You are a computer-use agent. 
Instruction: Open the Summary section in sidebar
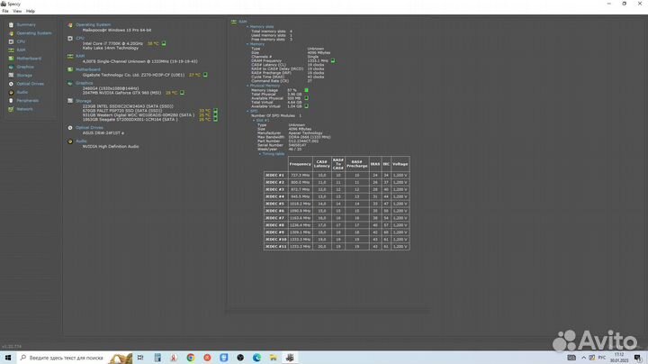[x=25, y=25]
